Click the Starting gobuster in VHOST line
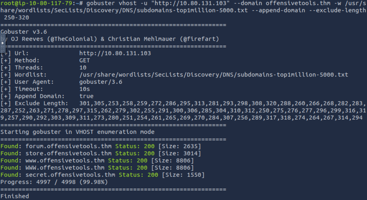The height and width of the screenshot is (200, 367). (77, 132)
